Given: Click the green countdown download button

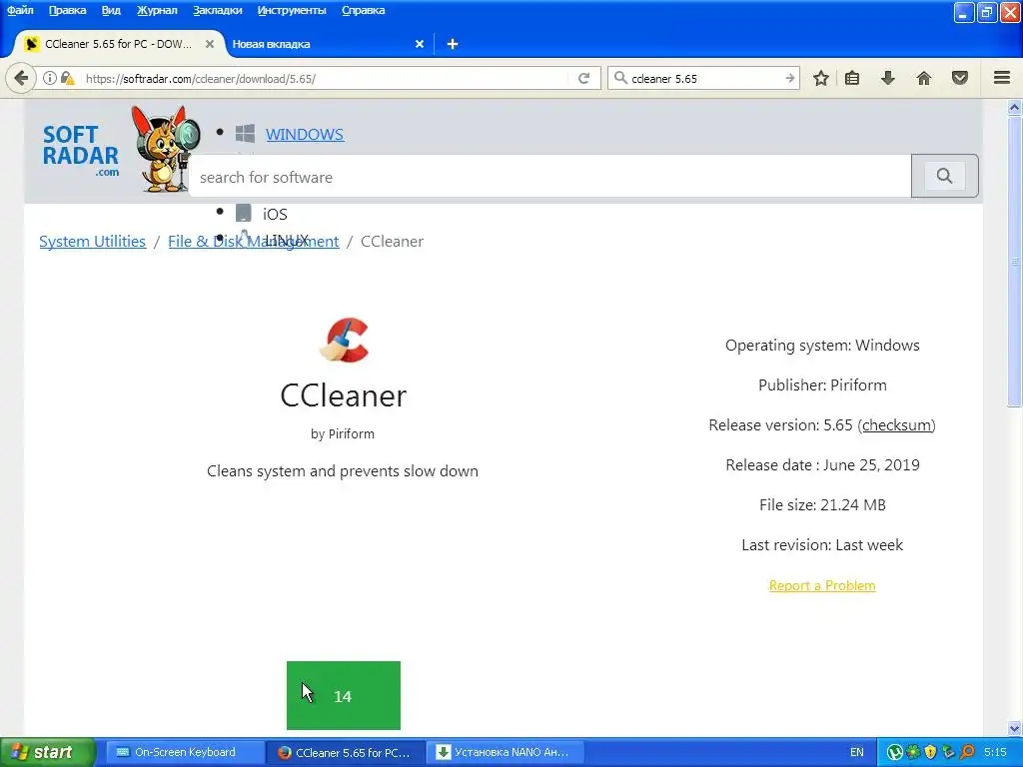Looking at the screenshot, I should coord(344,695).
